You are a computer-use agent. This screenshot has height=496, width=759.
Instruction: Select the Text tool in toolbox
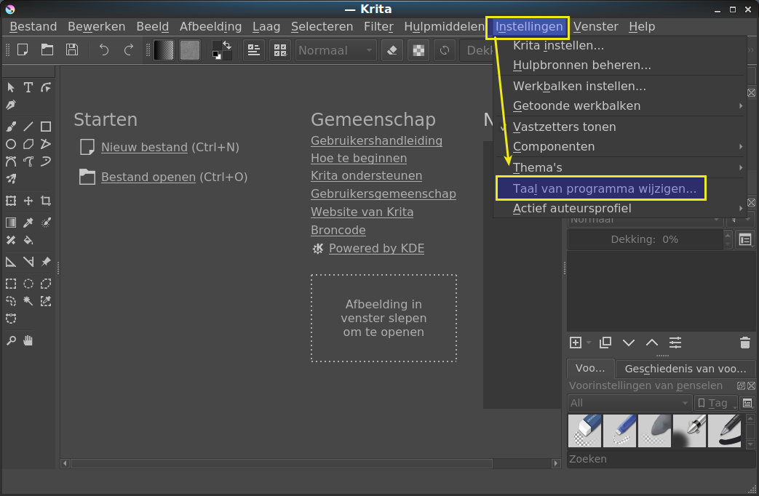point(28,87)
